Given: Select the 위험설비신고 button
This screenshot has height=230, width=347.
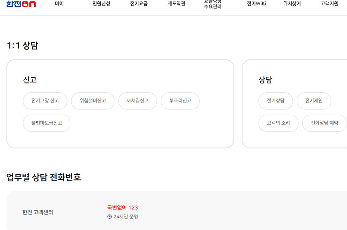Looking at the screenshot, I should point(93,101).
